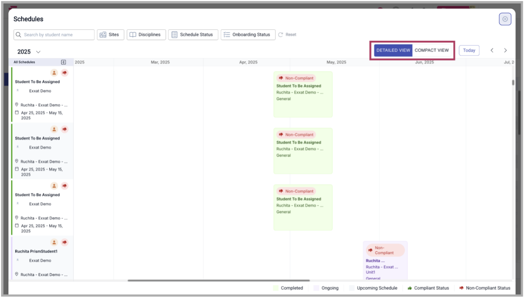Image resolution: width=525 pixels, height=298 pixels.
Task: Switch to Compact View
Action: (431, 50)
